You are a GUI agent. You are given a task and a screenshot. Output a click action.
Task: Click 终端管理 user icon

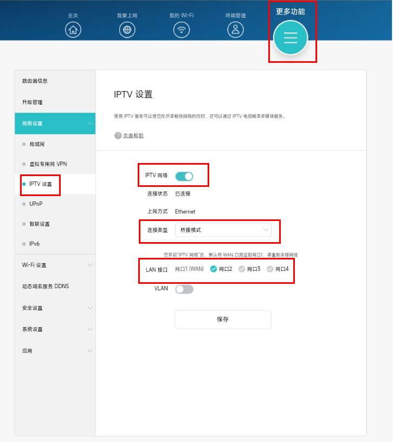(x=235, y=30)
